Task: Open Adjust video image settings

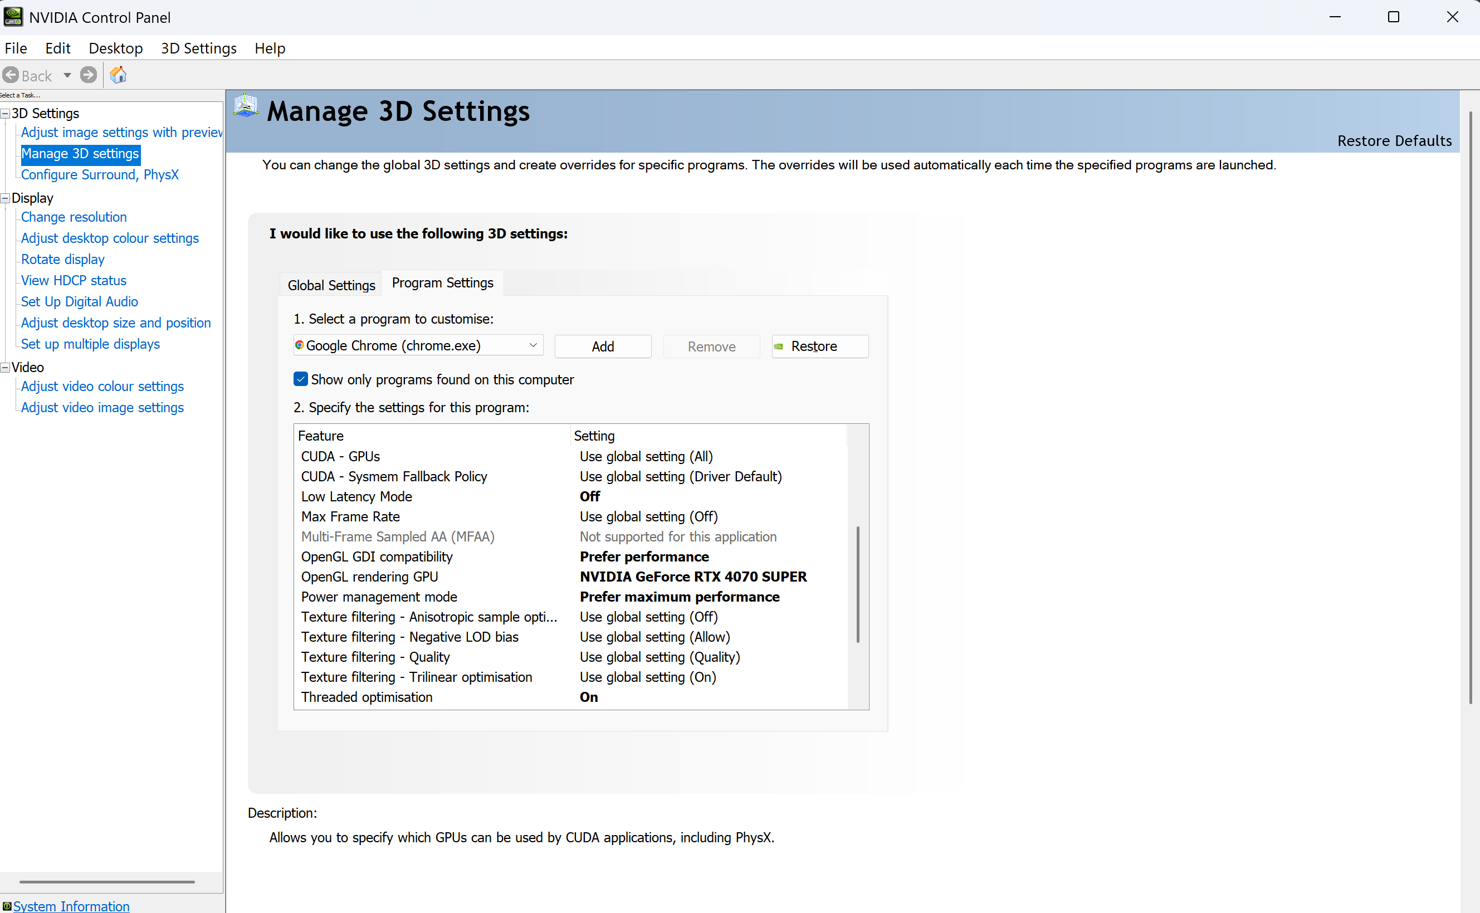Action: coord(102,407)
